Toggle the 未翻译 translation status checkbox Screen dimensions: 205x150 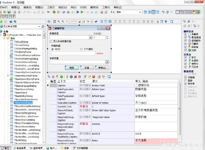(186, 34)
